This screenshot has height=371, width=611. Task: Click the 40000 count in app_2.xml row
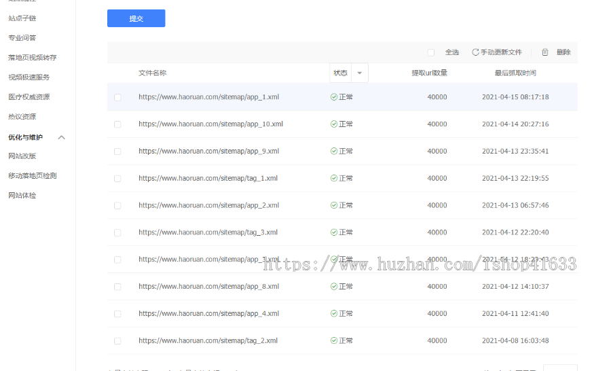tap(437, 205)
